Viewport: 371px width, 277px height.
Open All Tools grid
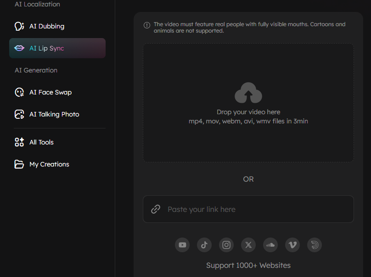coord(41,142)
